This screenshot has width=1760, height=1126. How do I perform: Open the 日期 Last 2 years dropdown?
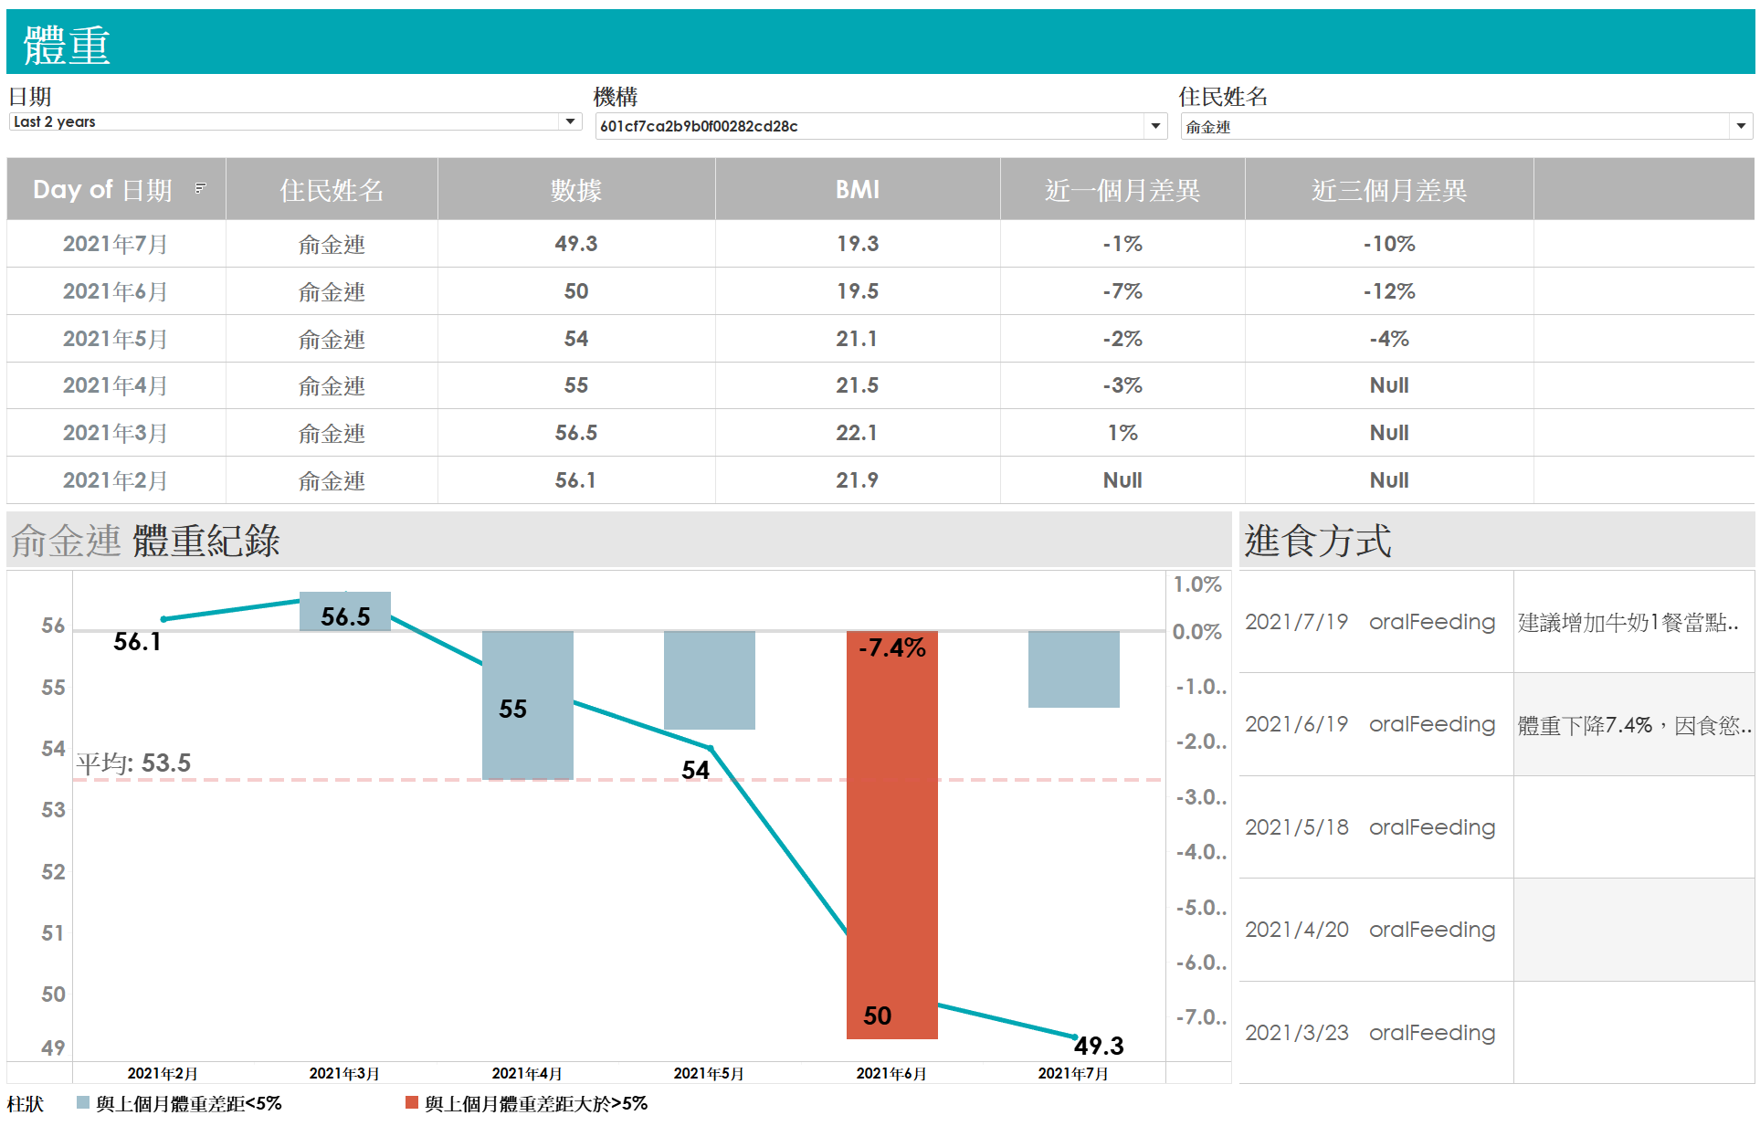point(295,121)
